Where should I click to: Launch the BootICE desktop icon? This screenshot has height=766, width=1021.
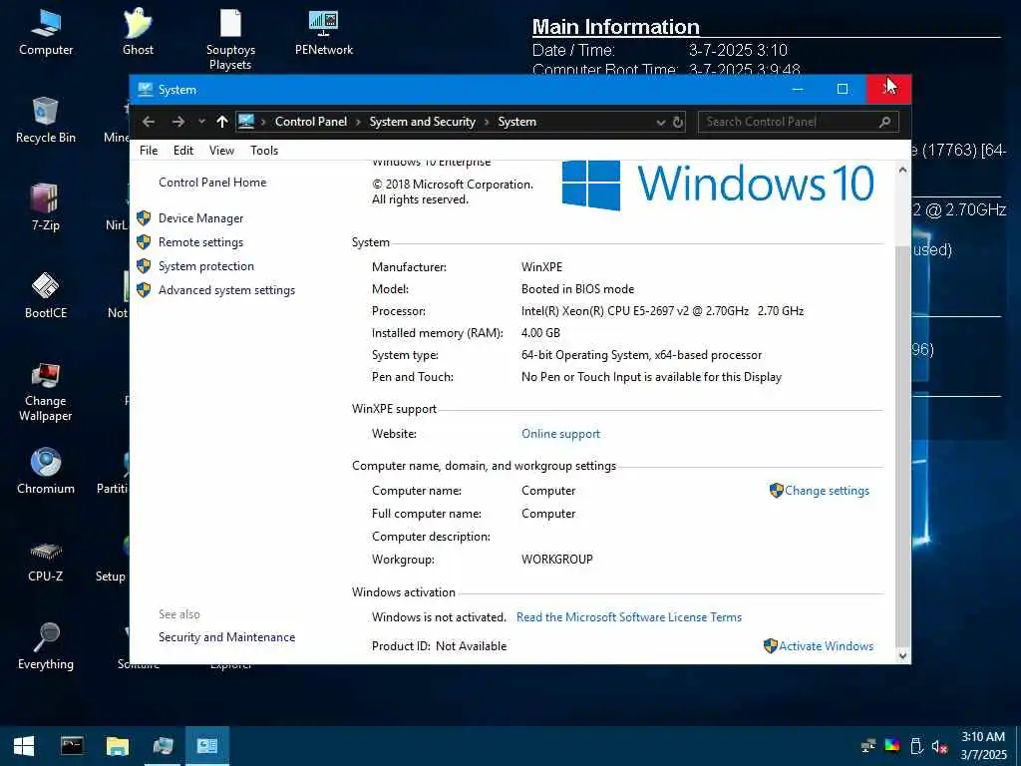pyautogui.click(x=46, y=295)
